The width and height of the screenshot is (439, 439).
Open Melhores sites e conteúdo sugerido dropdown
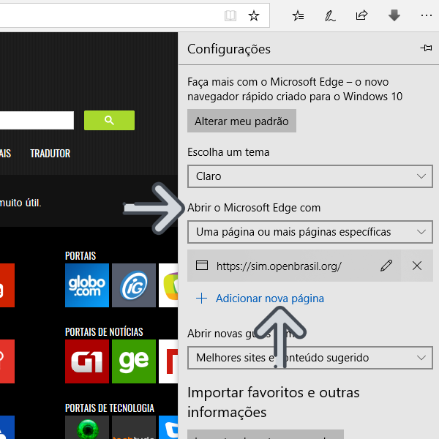[310, 358]
